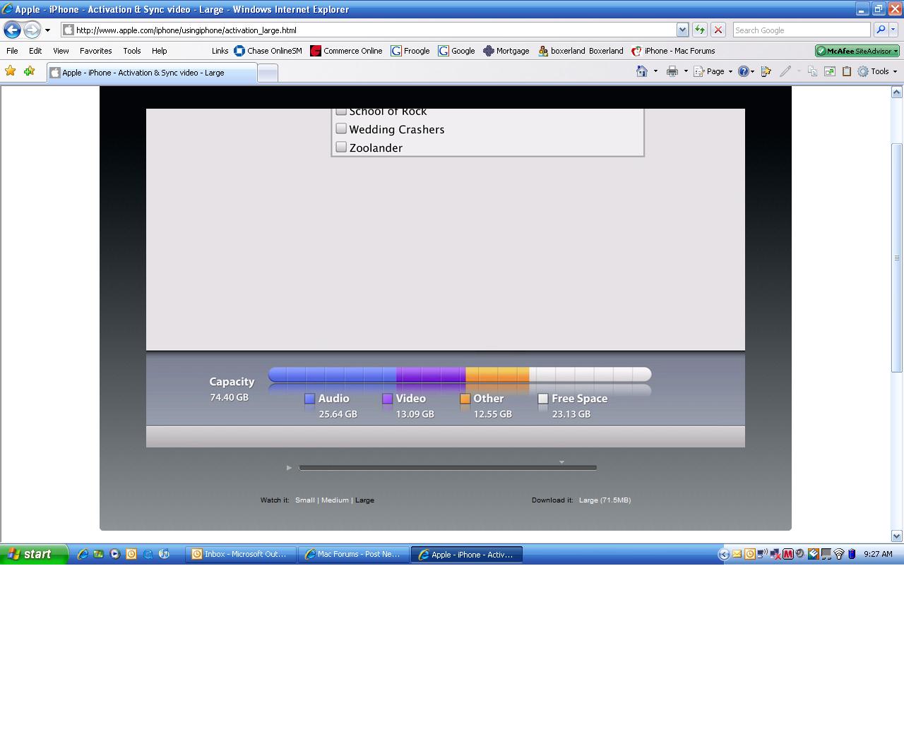This screenshot has height=741, width=904.
Task: Expand the Home button dropdown arrow
Action: coord(655,71)
